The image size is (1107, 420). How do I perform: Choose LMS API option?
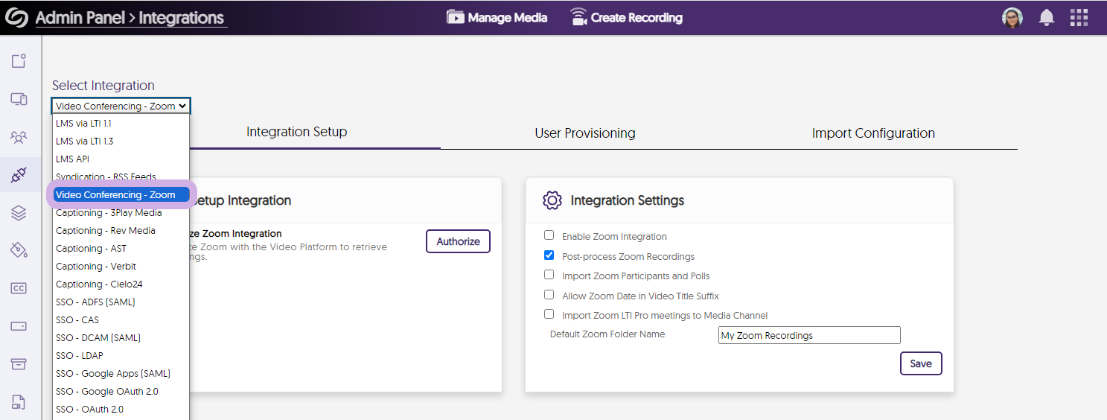[121, 159]
